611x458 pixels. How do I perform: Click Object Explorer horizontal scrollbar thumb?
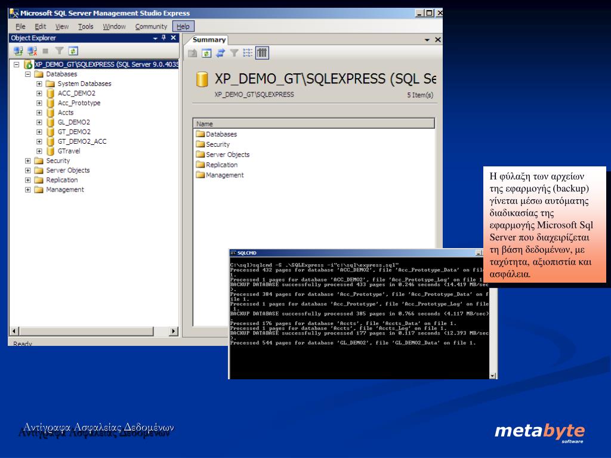[87, 332]
